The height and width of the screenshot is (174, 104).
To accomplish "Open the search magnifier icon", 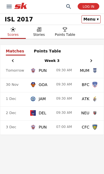I will click(69, 7).
